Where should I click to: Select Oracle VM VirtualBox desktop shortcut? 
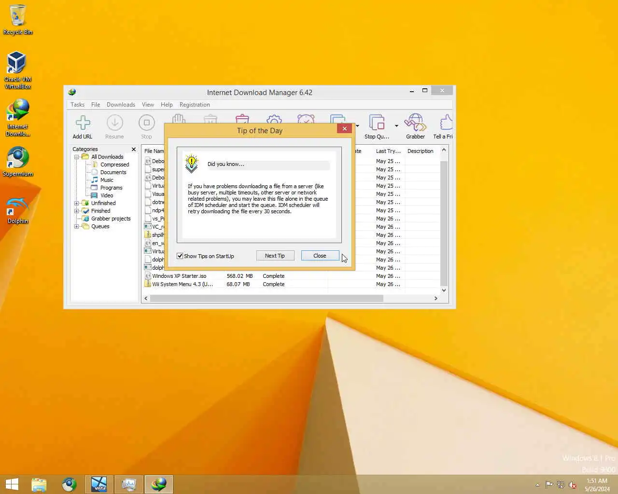click(17, 70)
